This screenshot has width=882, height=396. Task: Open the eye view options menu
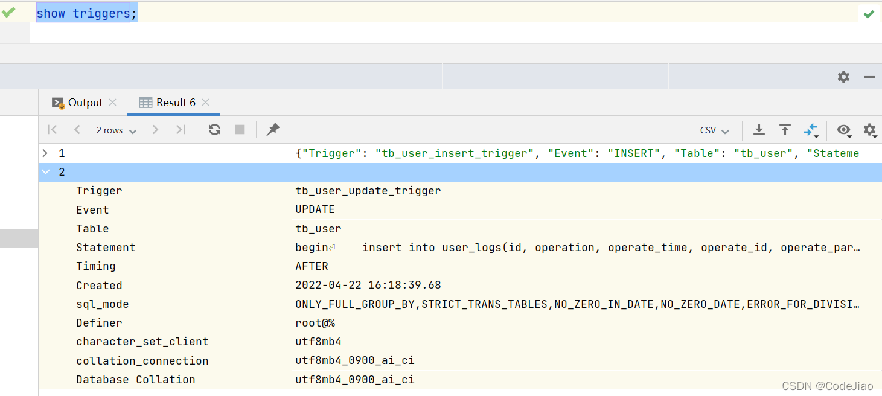coord(843,130)
